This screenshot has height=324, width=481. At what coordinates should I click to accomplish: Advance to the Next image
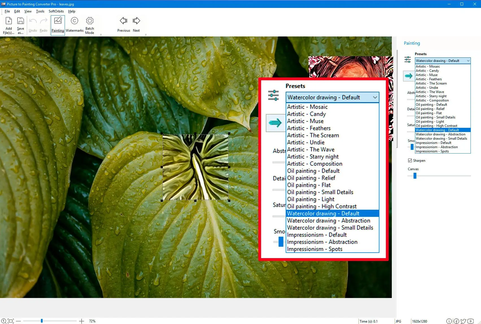[x=136, y=25]
